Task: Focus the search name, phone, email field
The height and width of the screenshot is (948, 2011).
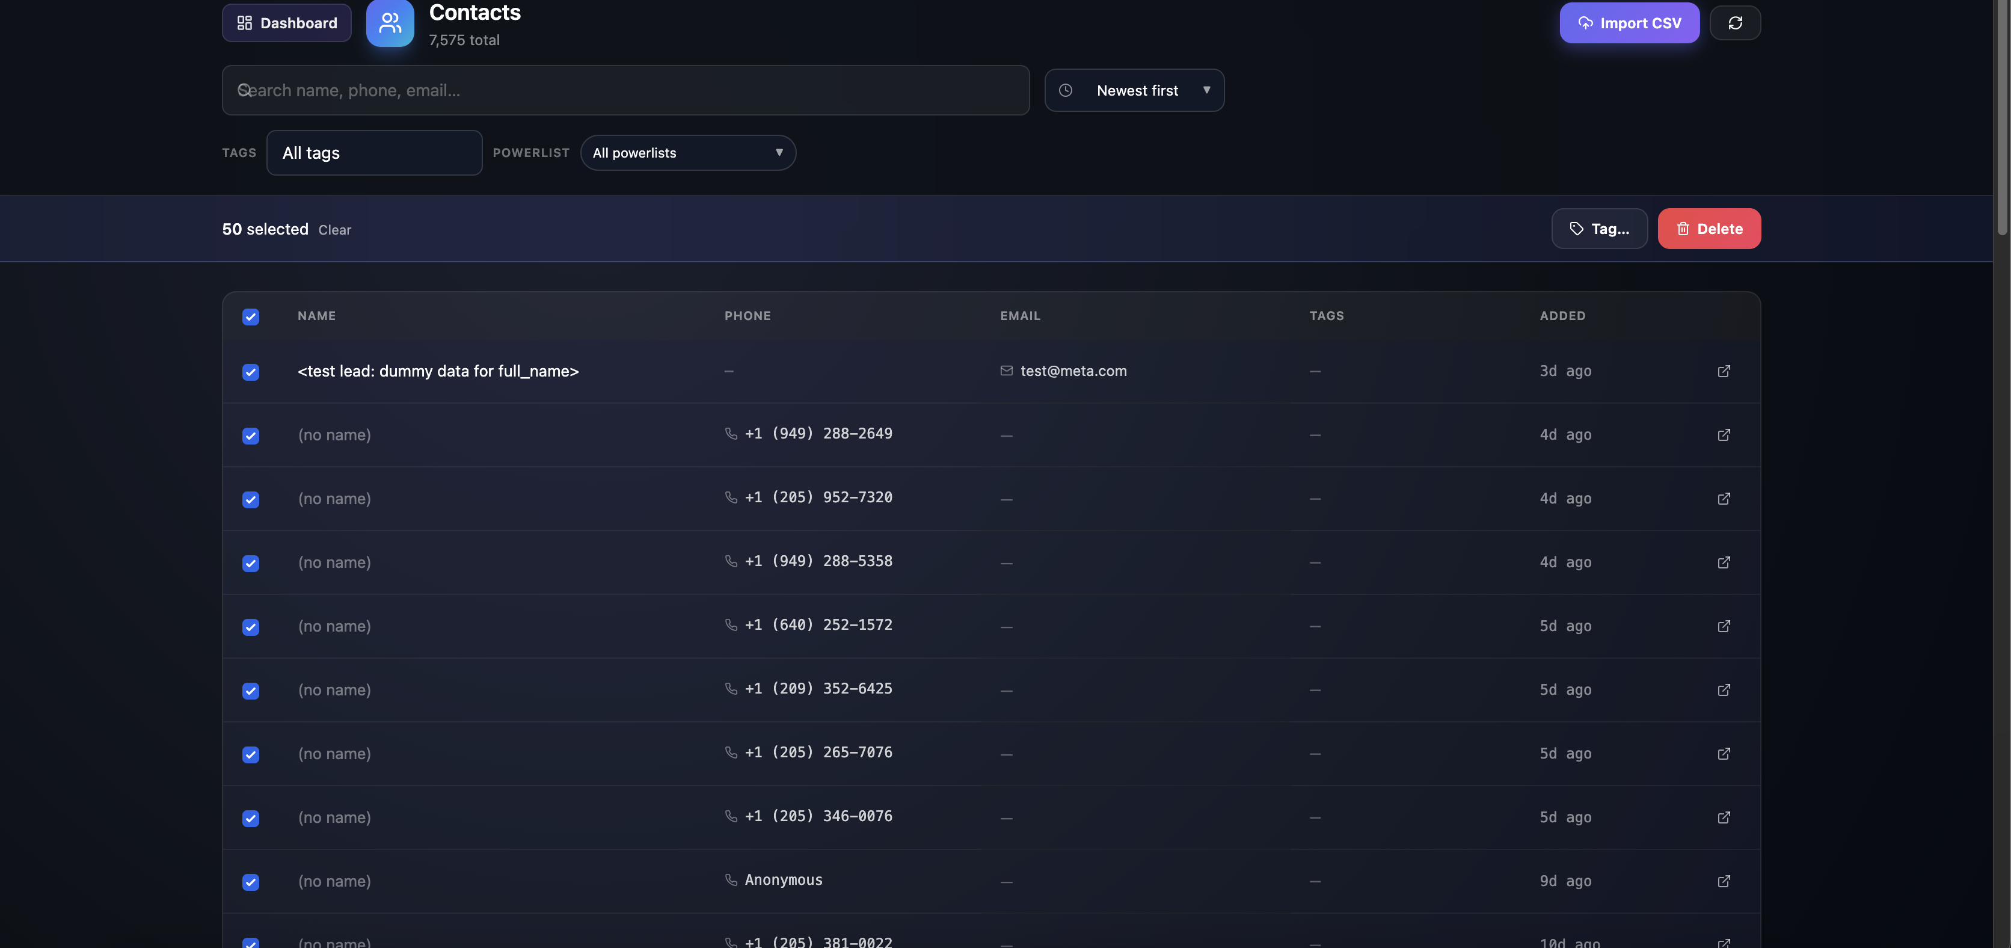Action: pos(625,91)
